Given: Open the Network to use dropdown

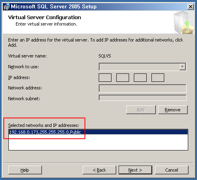Looking at the screenshot, I should tap(182, 67).
